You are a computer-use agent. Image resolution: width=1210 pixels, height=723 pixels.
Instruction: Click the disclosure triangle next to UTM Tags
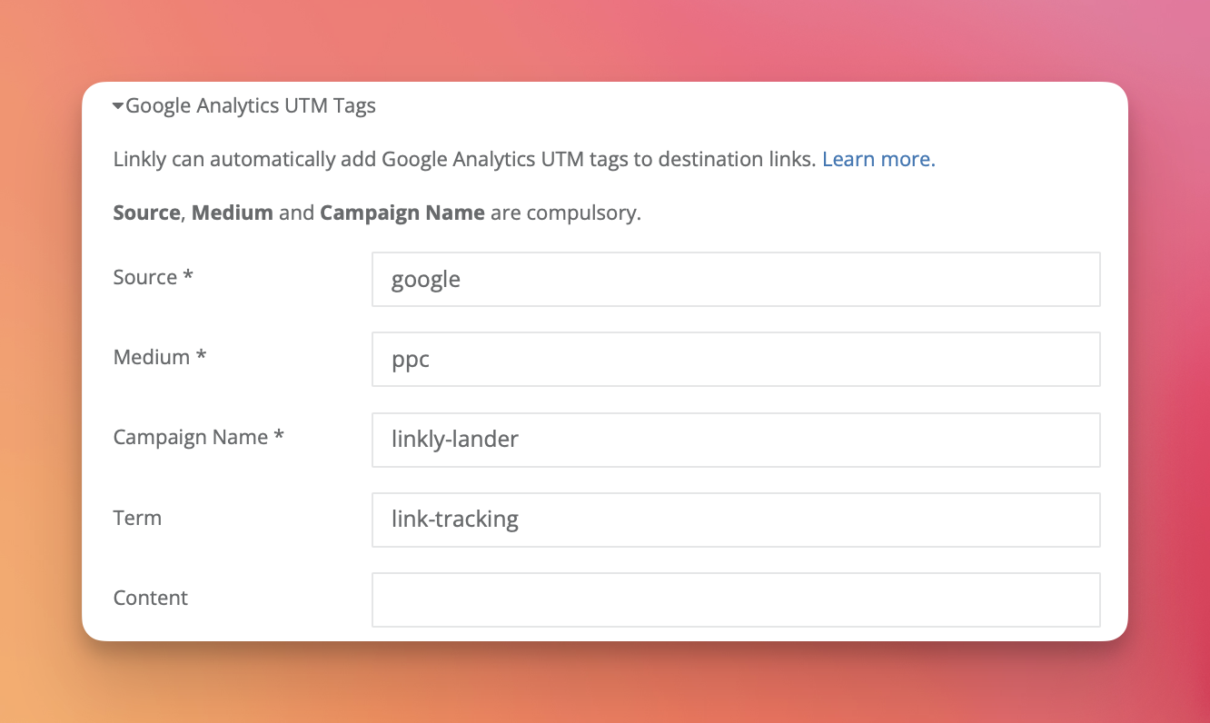click(x=117, y=105)
